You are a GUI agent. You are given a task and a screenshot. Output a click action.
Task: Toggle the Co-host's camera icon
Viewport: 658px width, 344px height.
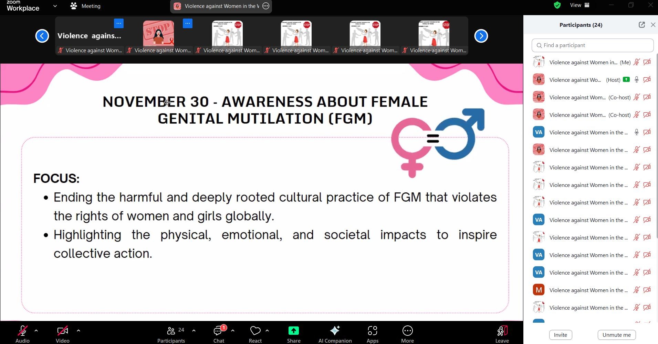coord(647,97)
